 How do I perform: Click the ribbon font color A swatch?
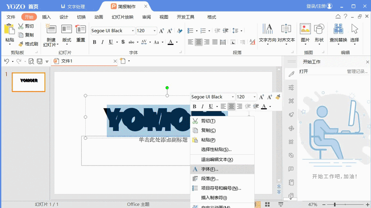[170, 42]
